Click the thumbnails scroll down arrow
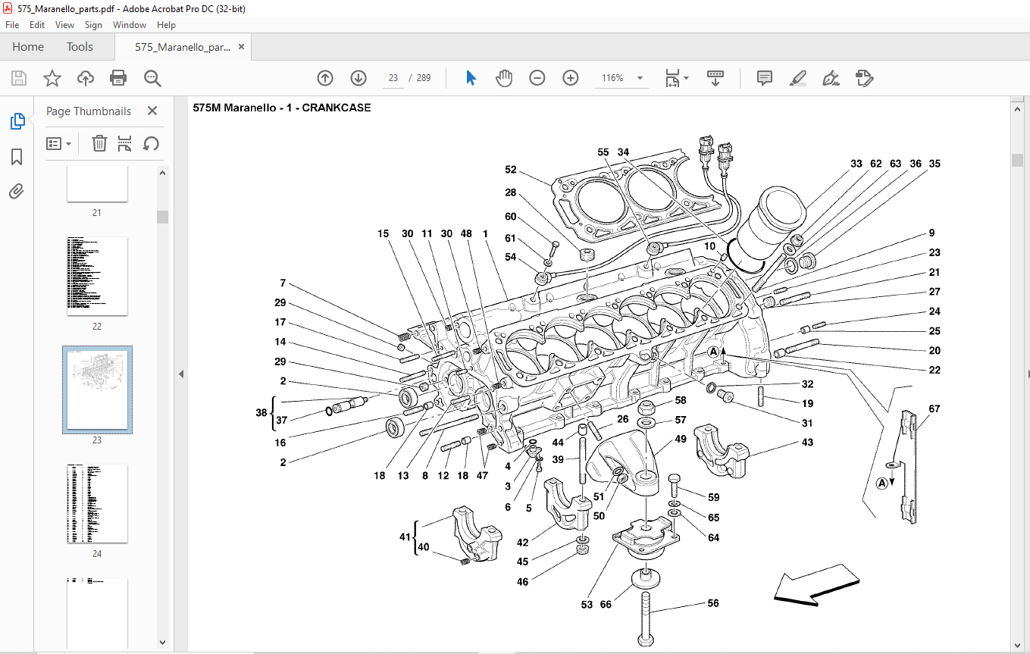 pyautogui.click(x=162, y=643)
